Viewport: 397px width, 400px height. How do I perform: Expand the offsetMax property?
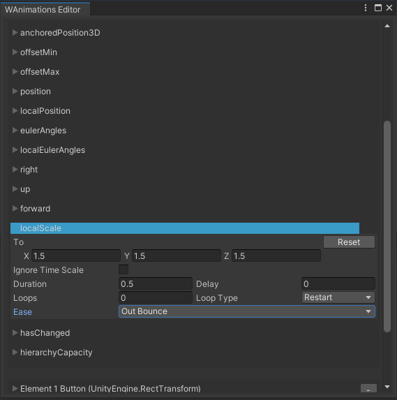(15, 72)
